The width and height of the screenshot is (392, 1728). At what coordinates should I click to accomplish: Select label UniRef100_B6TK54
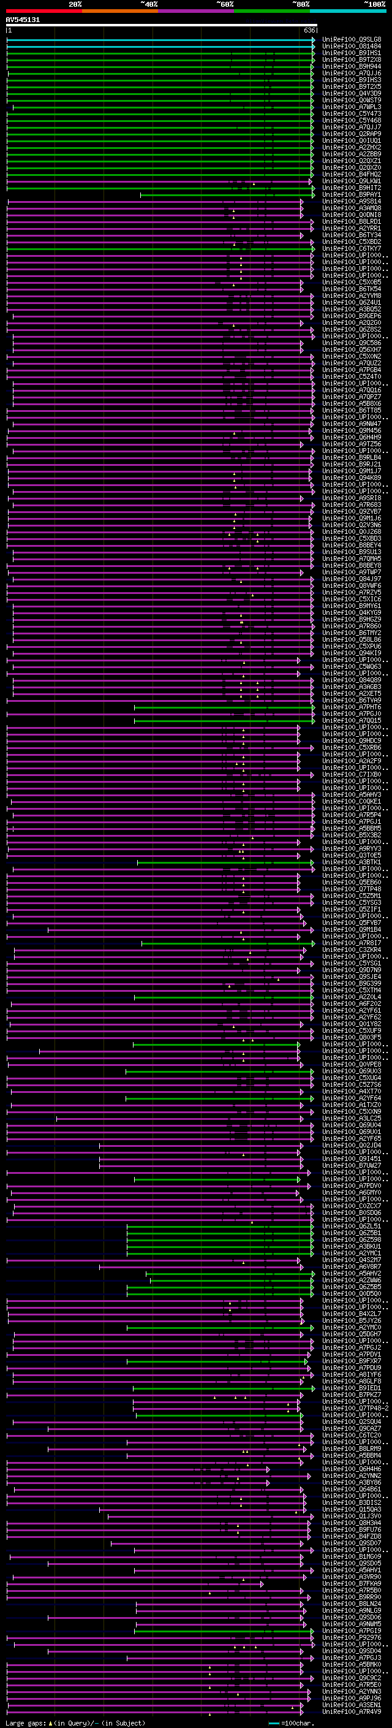[352, 289]
